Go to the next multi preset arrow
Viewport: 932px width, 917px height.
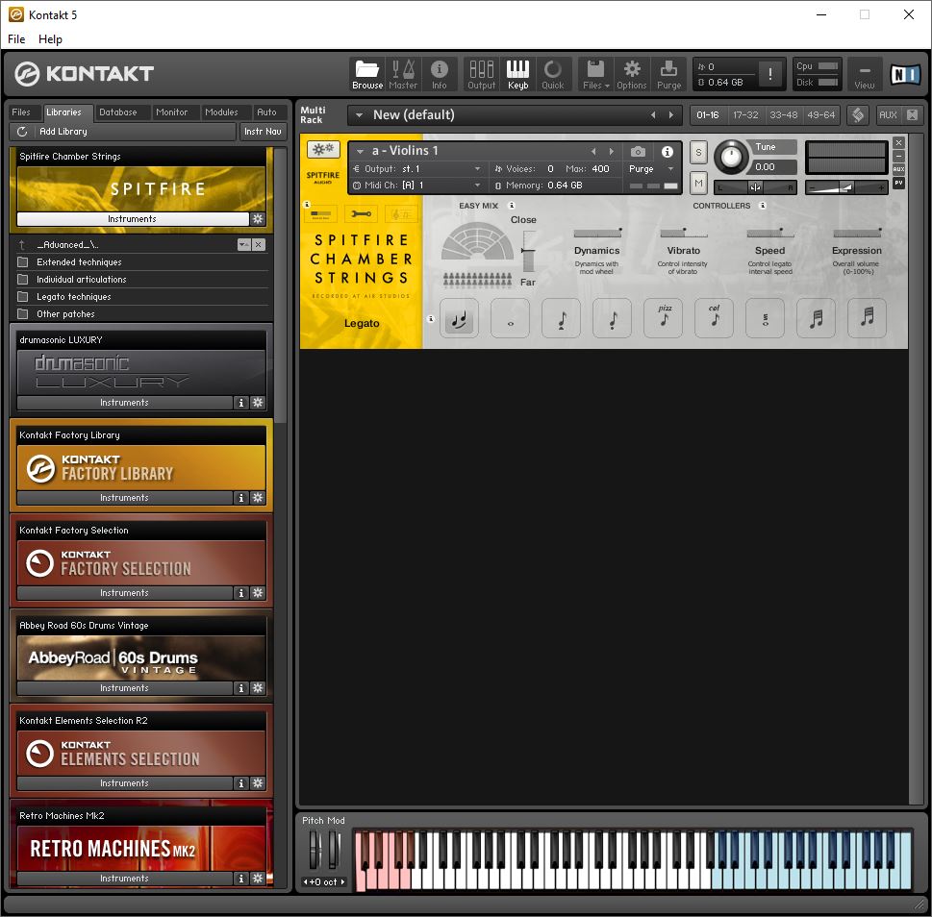pyautogui.click(x=671, y=114)
